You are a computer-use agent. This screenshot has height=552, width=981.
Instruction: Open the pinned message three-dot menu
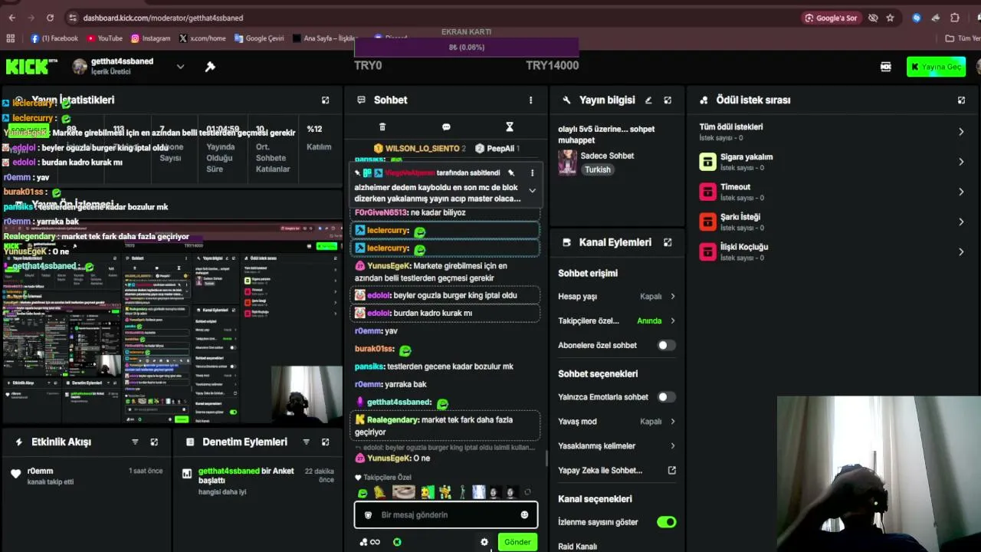532,173
